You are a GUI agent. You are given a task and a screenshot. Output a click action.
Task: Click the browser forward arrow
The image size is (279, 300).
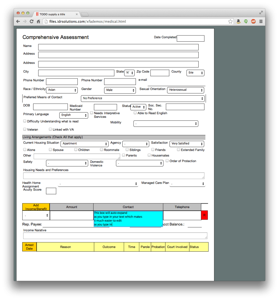click(25, 21)
